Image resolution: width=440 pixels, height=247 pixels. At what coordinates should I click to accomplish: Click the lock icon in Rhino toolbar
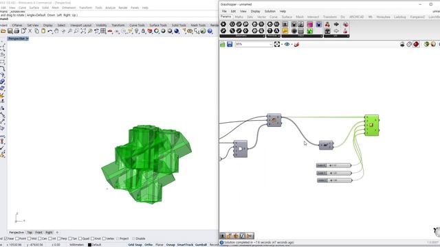tap(143, 31)
